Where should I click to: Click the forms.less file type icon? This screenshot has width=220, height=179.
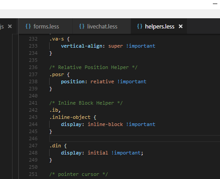pos(28,26)
